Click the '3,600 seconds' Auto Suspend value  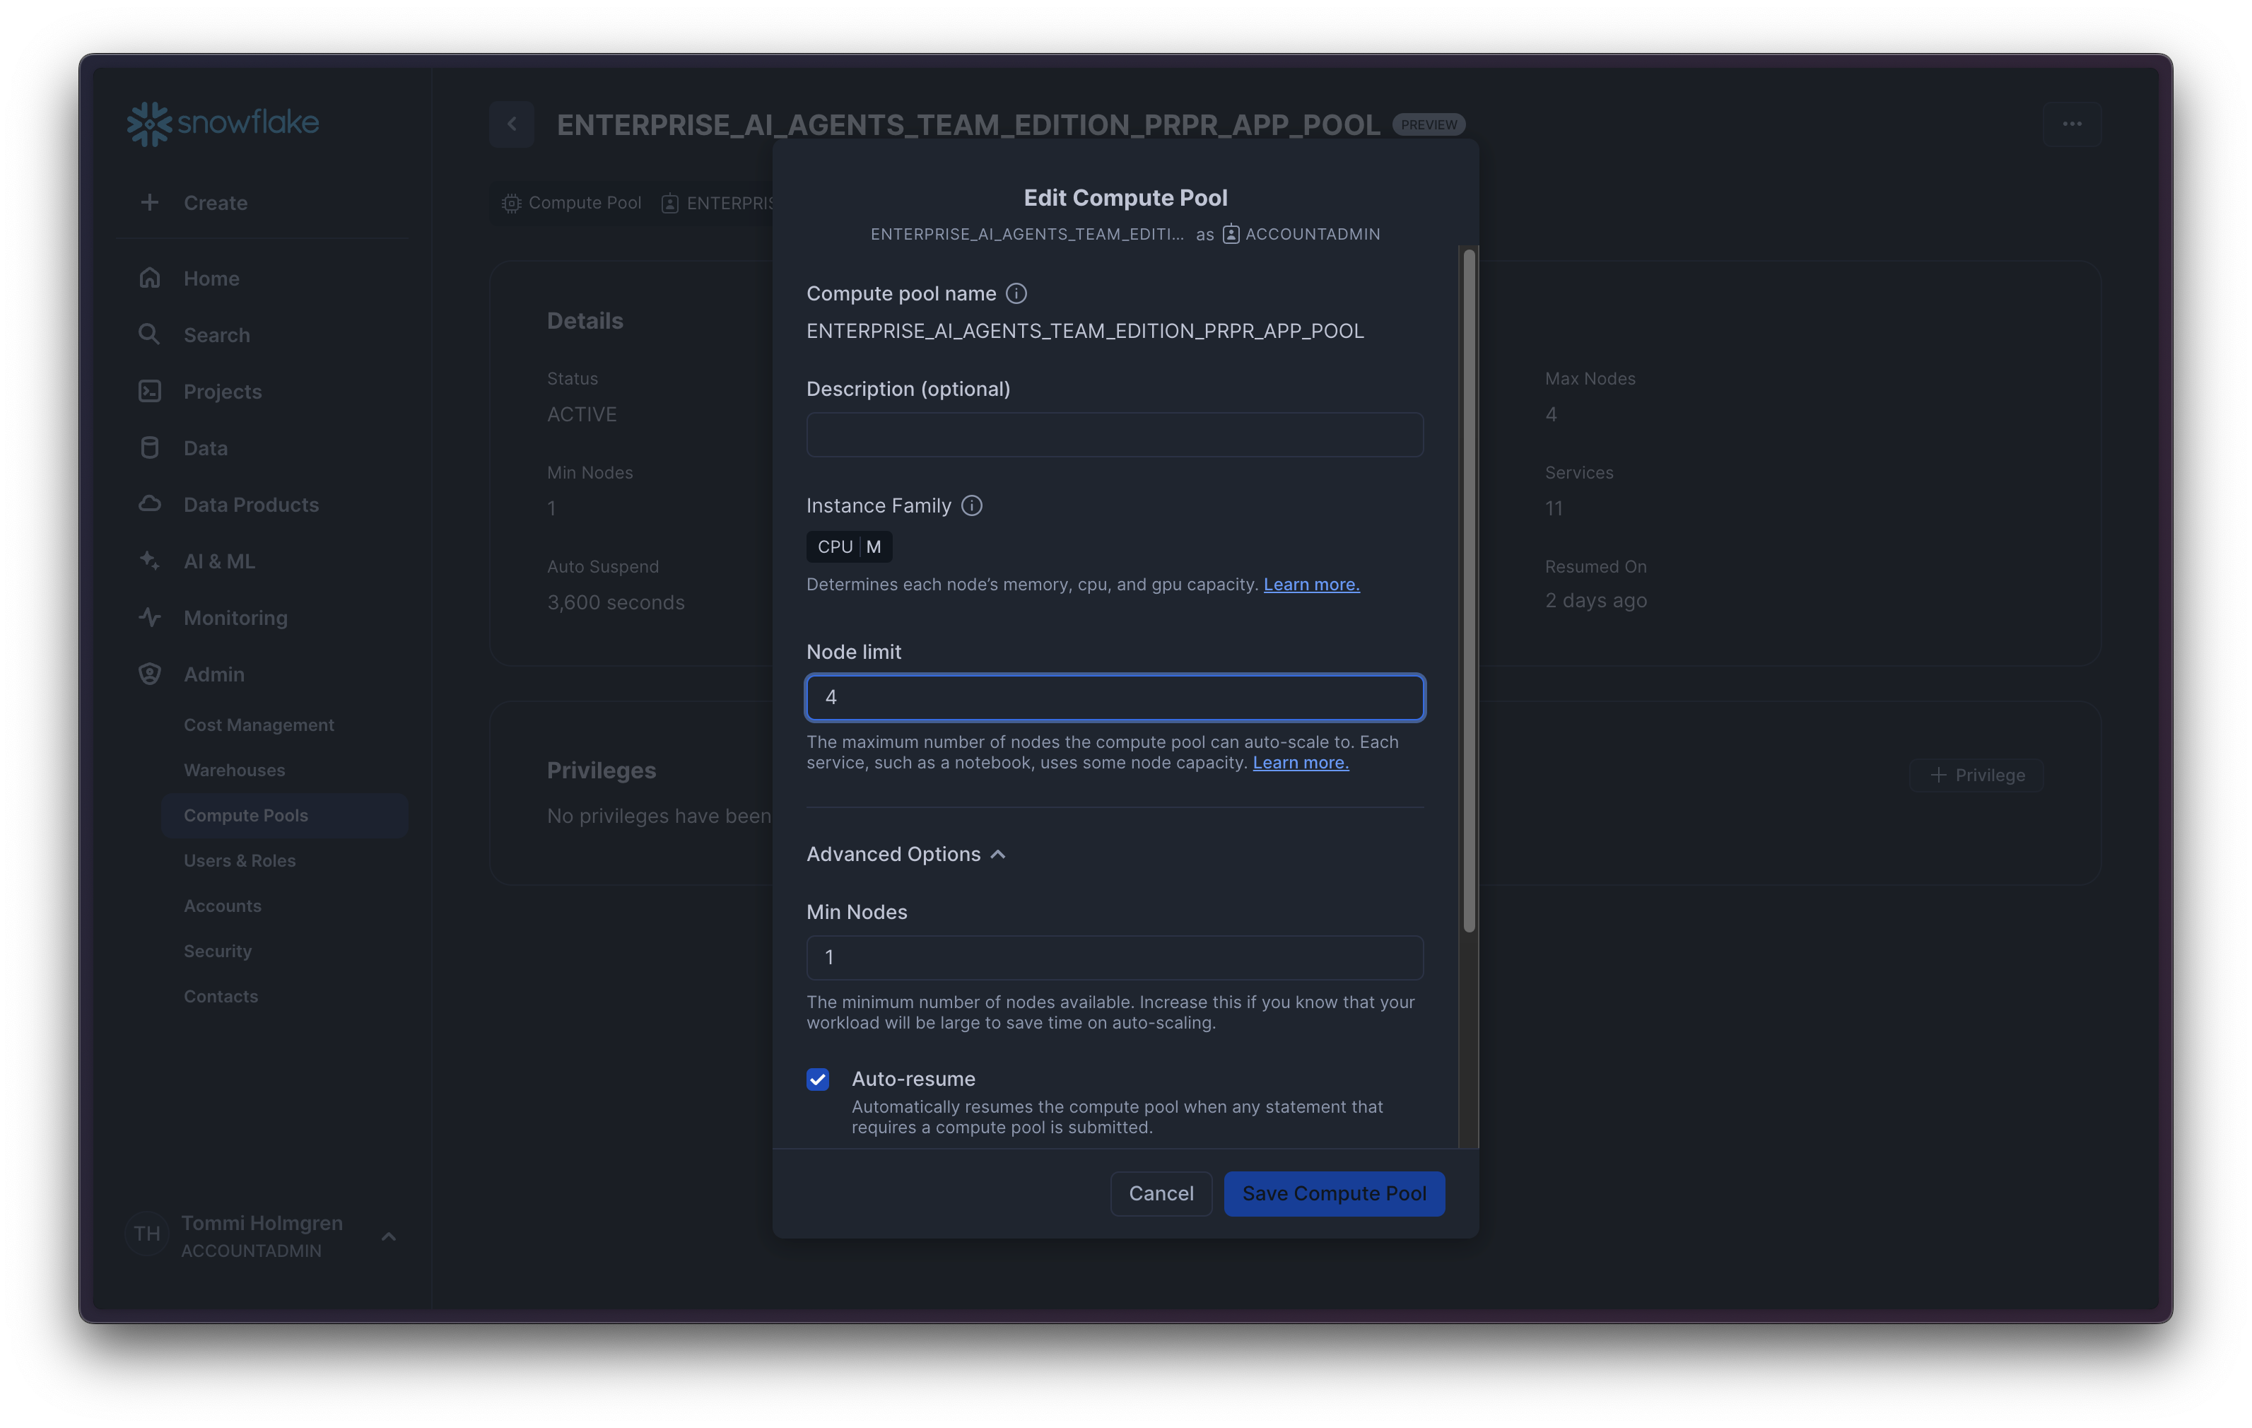point(616,602)
